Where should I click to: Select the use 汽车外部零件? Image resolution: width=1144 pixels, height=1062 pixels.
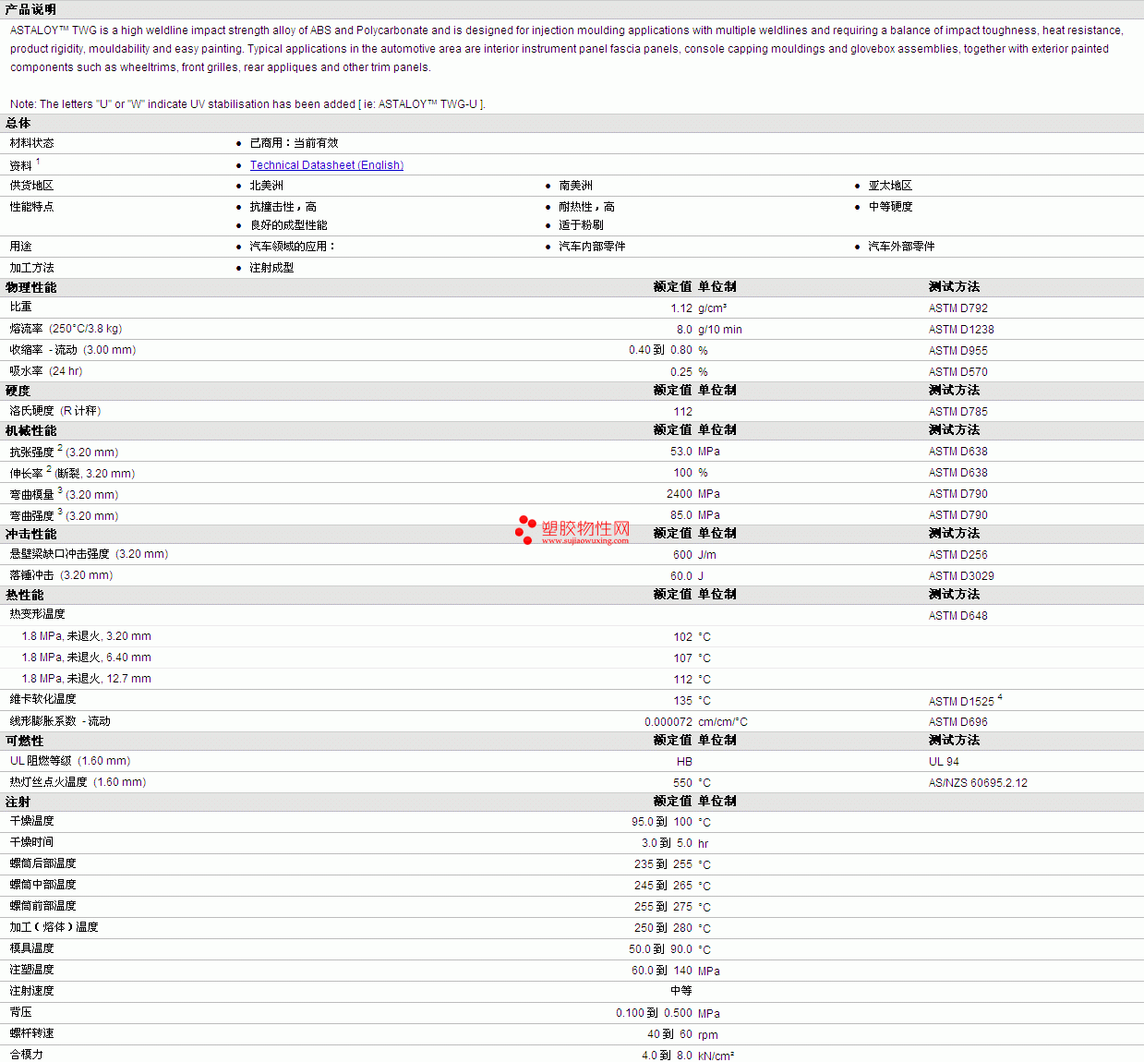[x=901, y=247]
